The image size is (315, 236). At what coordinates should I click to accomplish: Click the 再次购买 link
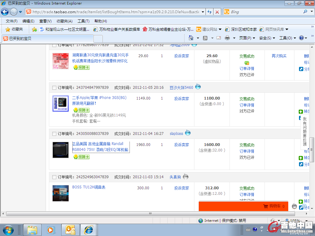click(279, 56)
